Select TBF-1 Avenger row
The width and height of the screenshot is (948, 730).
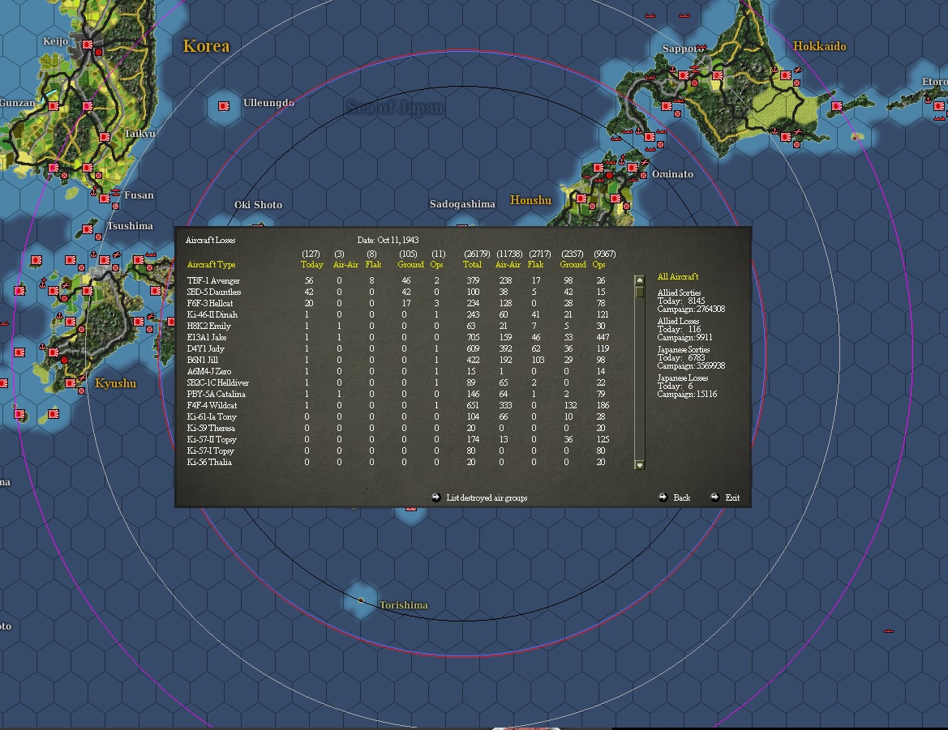(399, 281)
